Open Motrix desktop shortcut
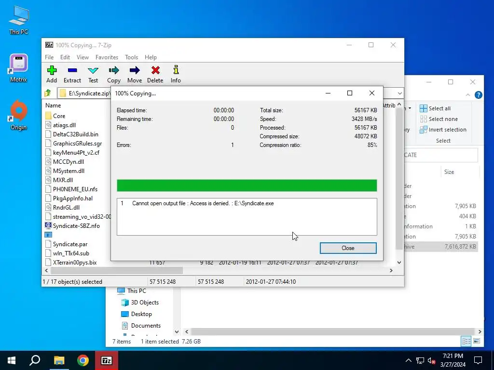Viewport: 494px width, 370px height. 19,68
